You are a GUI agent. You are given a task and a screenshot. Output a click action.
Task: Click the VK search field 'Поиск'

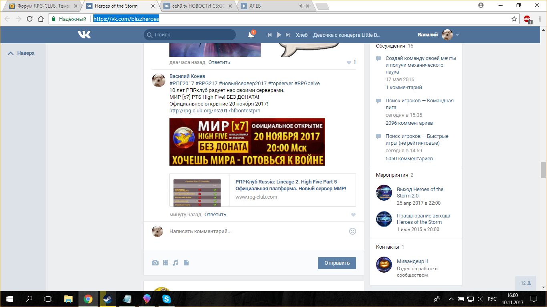click(x=190, y=35)
